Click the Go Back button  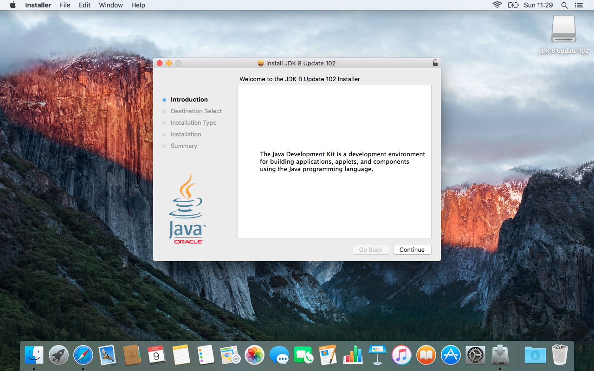click(370, 249)
